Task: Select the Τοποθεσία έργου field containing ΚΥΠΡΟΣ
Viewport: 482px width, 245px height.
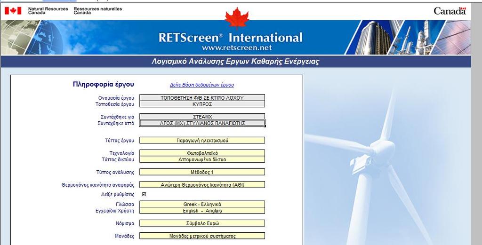Action: pyautogui.click(x=202, y=104)
